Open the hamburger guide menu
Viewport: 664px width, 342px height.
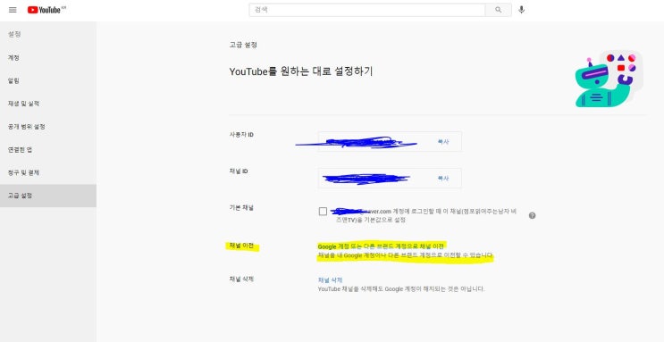[13, 10]
